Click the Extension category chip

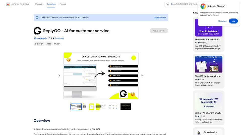pos(39,44)
